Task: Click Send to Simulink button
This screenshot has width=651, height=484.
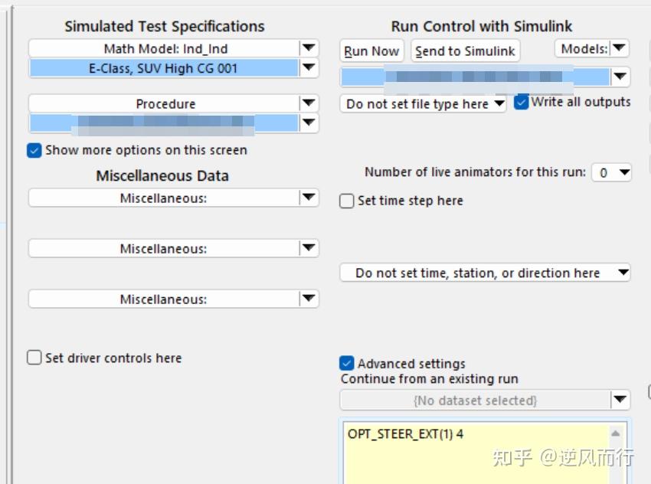Action: tap(466, 51)
